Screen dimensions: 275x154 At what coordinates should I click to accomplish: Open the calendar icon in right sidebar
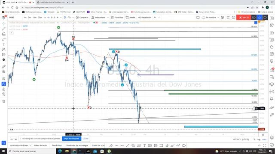point(272,54)
